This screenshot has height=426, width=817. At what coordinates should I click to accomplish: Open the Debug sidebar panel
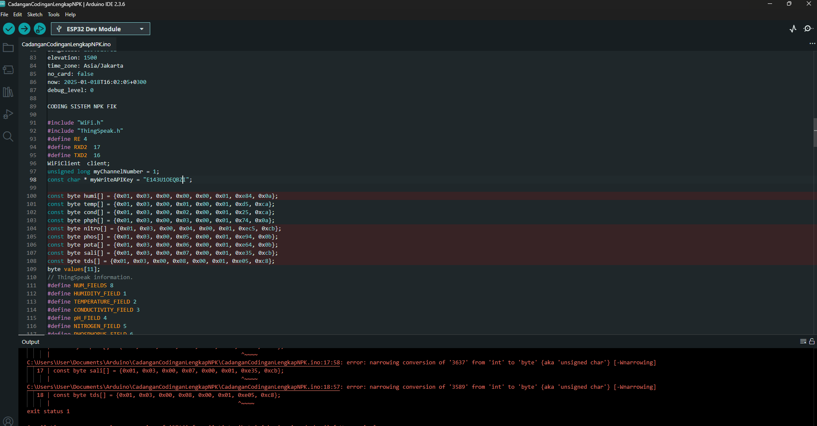8,114
